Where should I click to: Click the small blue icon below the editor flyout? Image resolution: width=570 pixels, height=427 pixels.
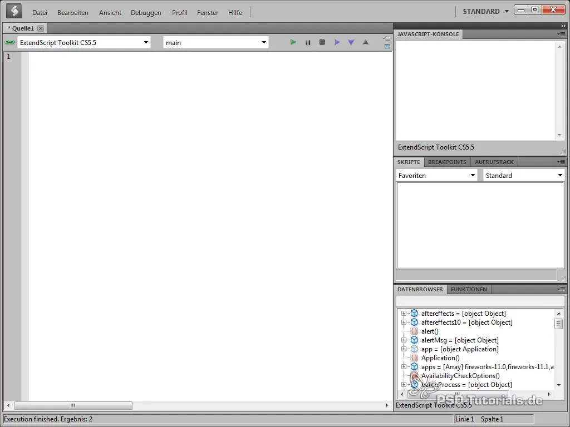click(387, 47)
